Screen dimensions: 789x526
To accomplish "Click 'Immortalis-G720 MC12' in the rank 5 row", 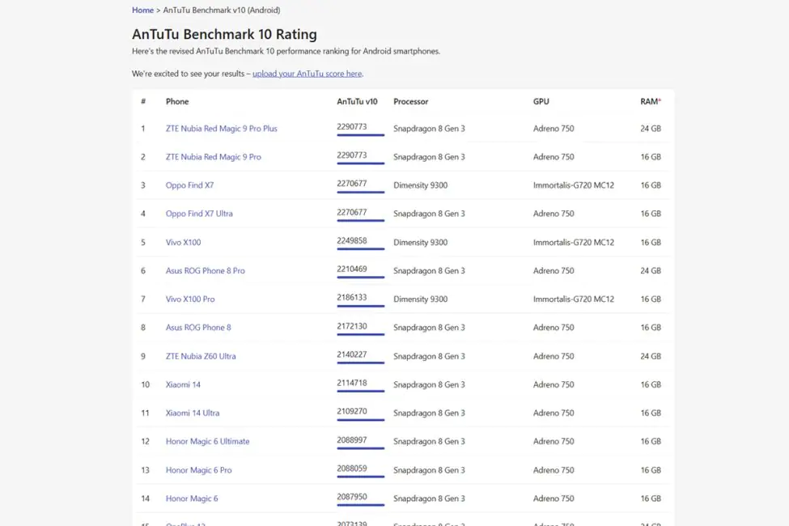I will coord(574,242).
